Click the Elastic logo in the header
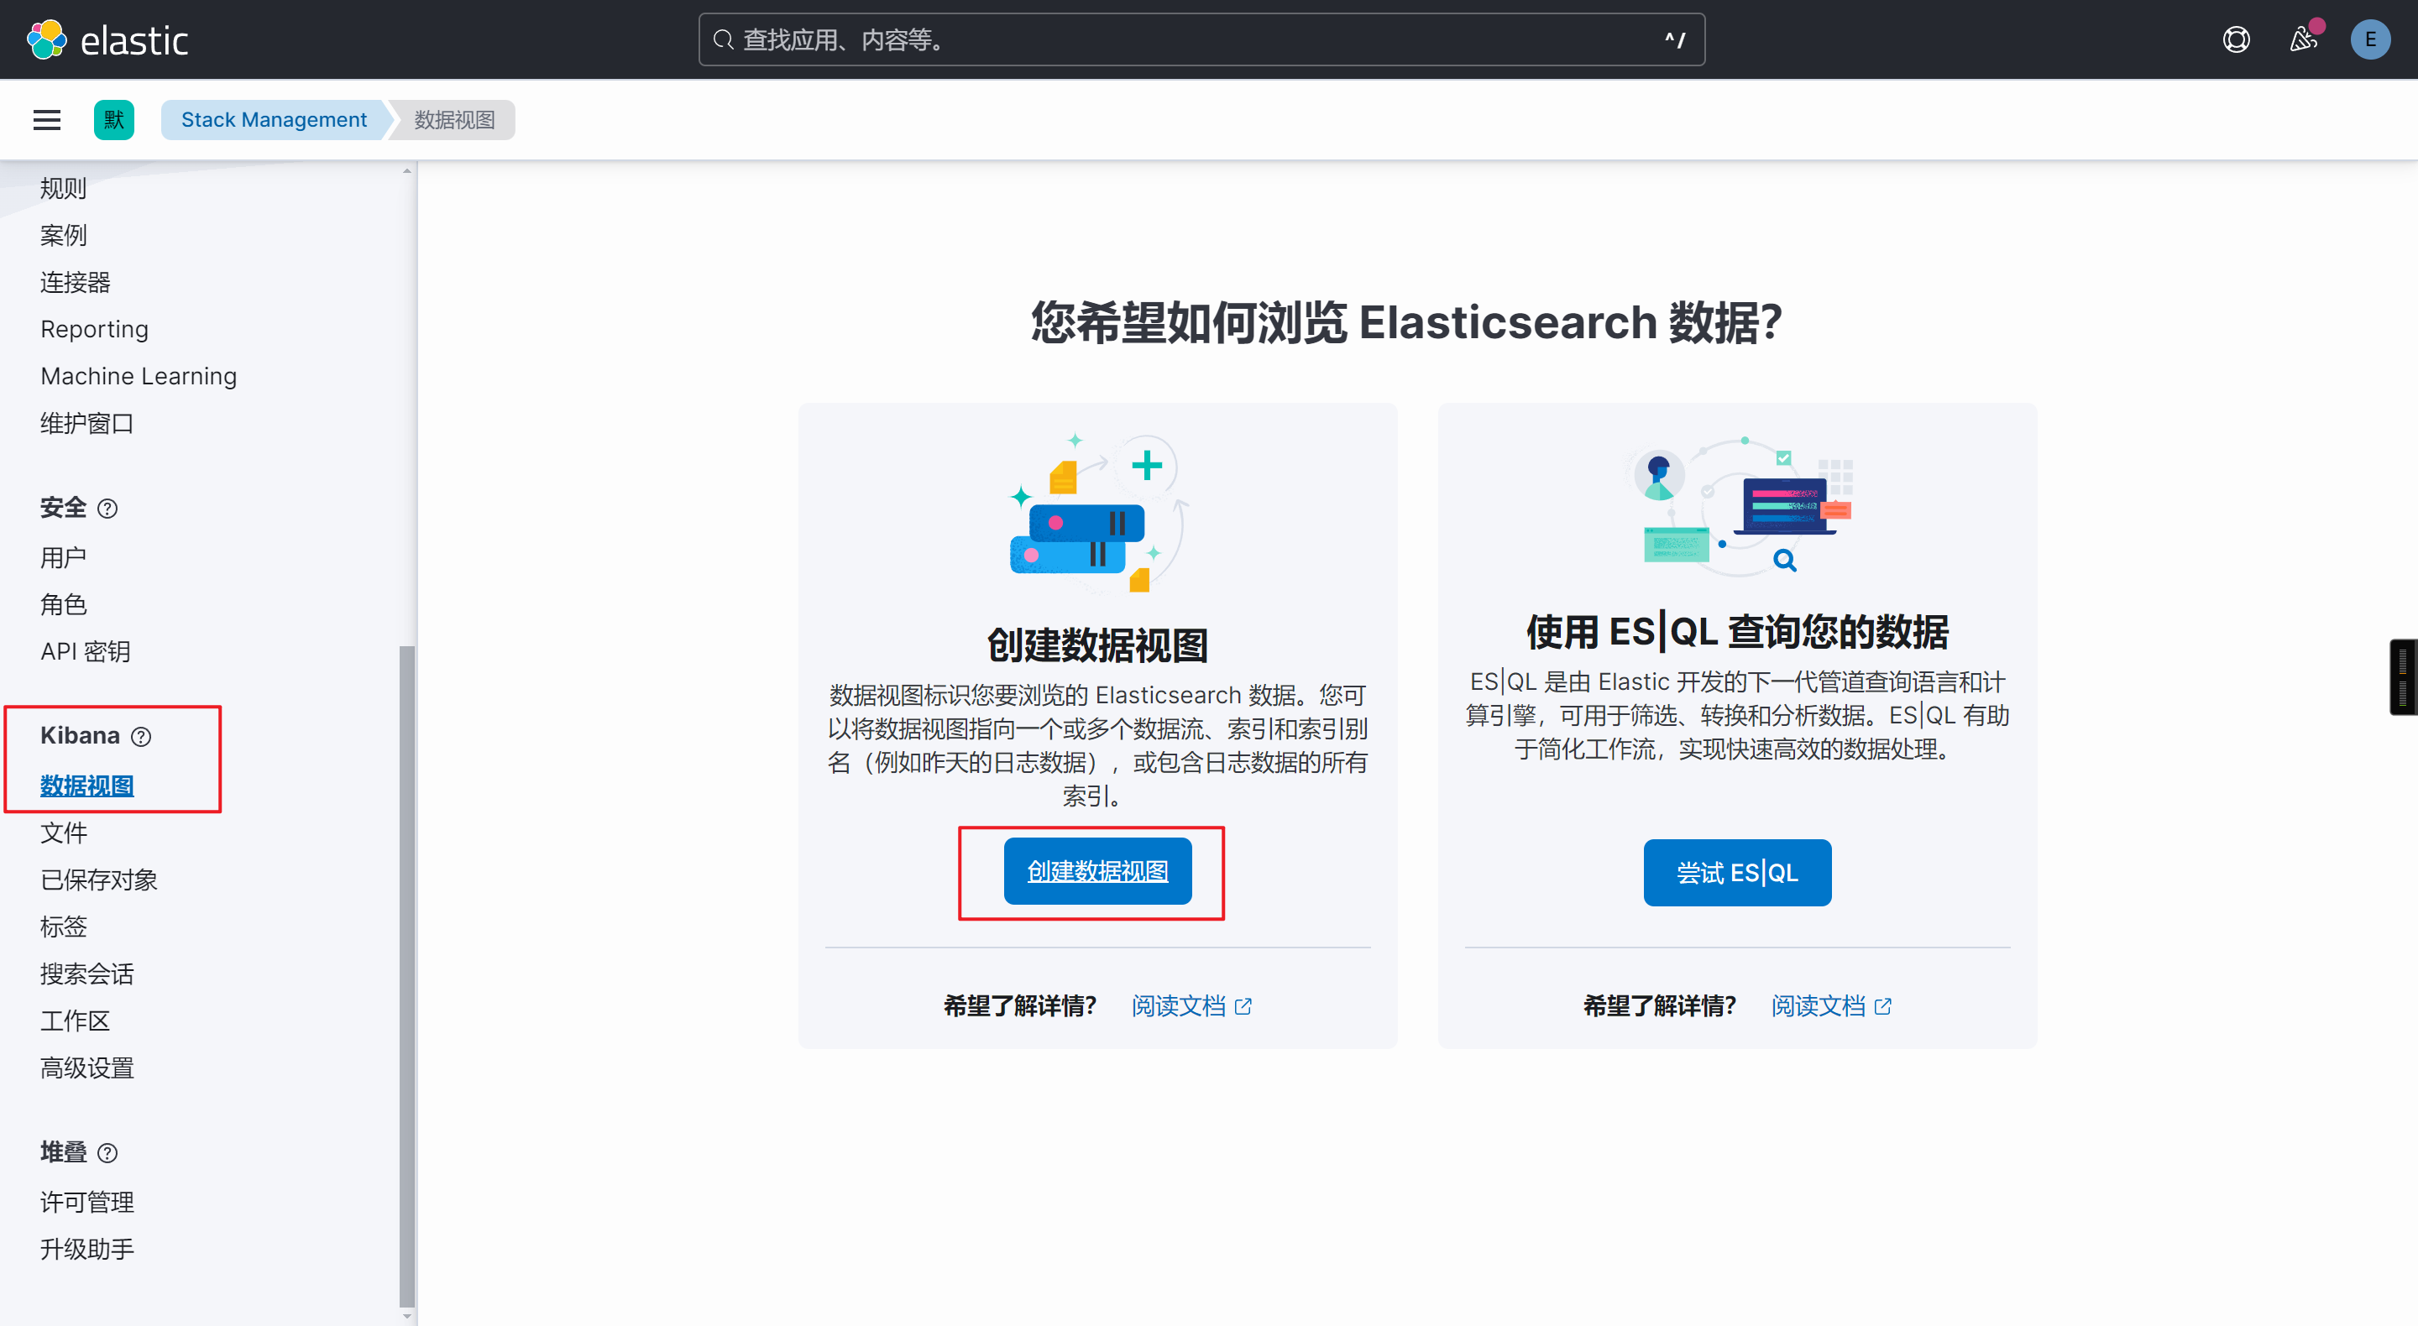This screenshot has width=2418, height=1326. coord(107,39)
